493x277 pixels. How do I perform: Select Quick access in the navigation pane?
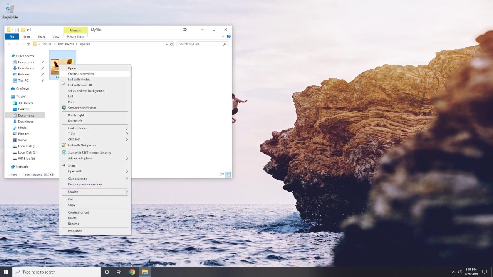tap(25, 56)
